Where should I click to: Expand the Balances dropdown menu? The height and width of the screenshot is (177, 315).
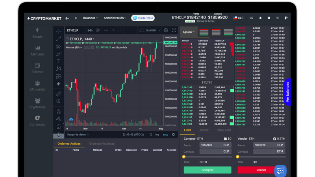coord(91,18)
